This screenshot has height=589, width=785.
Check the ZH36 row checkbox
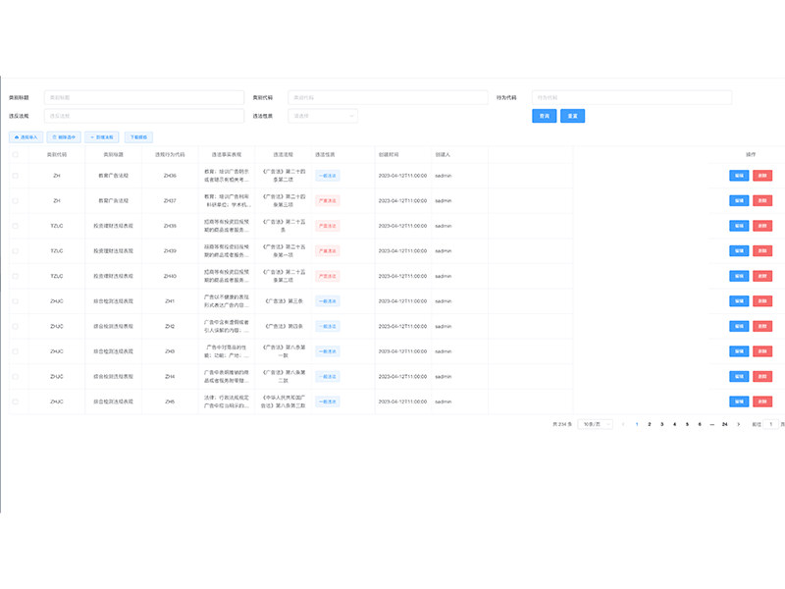pos(15,175)
